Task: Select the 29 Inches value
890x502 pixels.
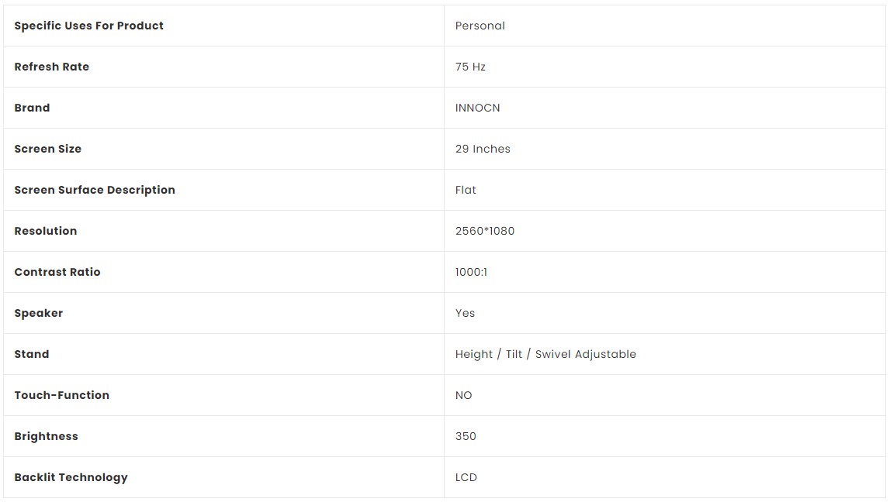Action: click(x=483, y=149)
